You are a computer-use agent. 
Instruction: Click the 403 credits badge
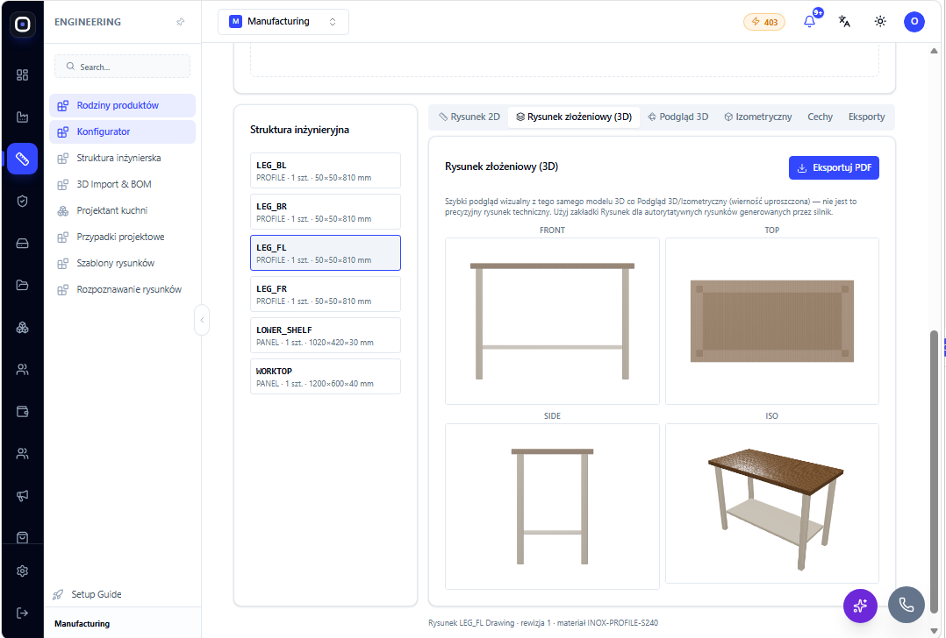pyautogui.click(x=763, y=22)
